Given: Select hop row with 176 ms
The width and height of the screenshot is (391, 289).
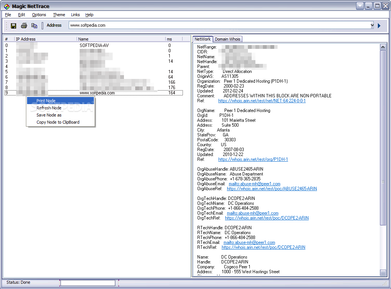Looking at the screenshot, I should point(94,87).
